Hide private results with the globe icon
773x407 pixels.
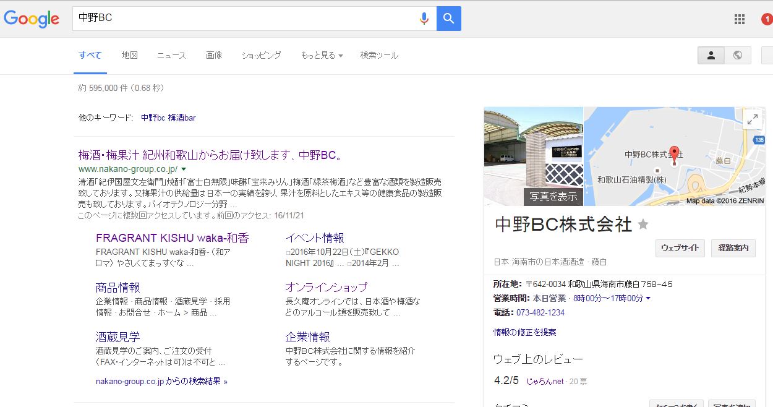point(738,55)
